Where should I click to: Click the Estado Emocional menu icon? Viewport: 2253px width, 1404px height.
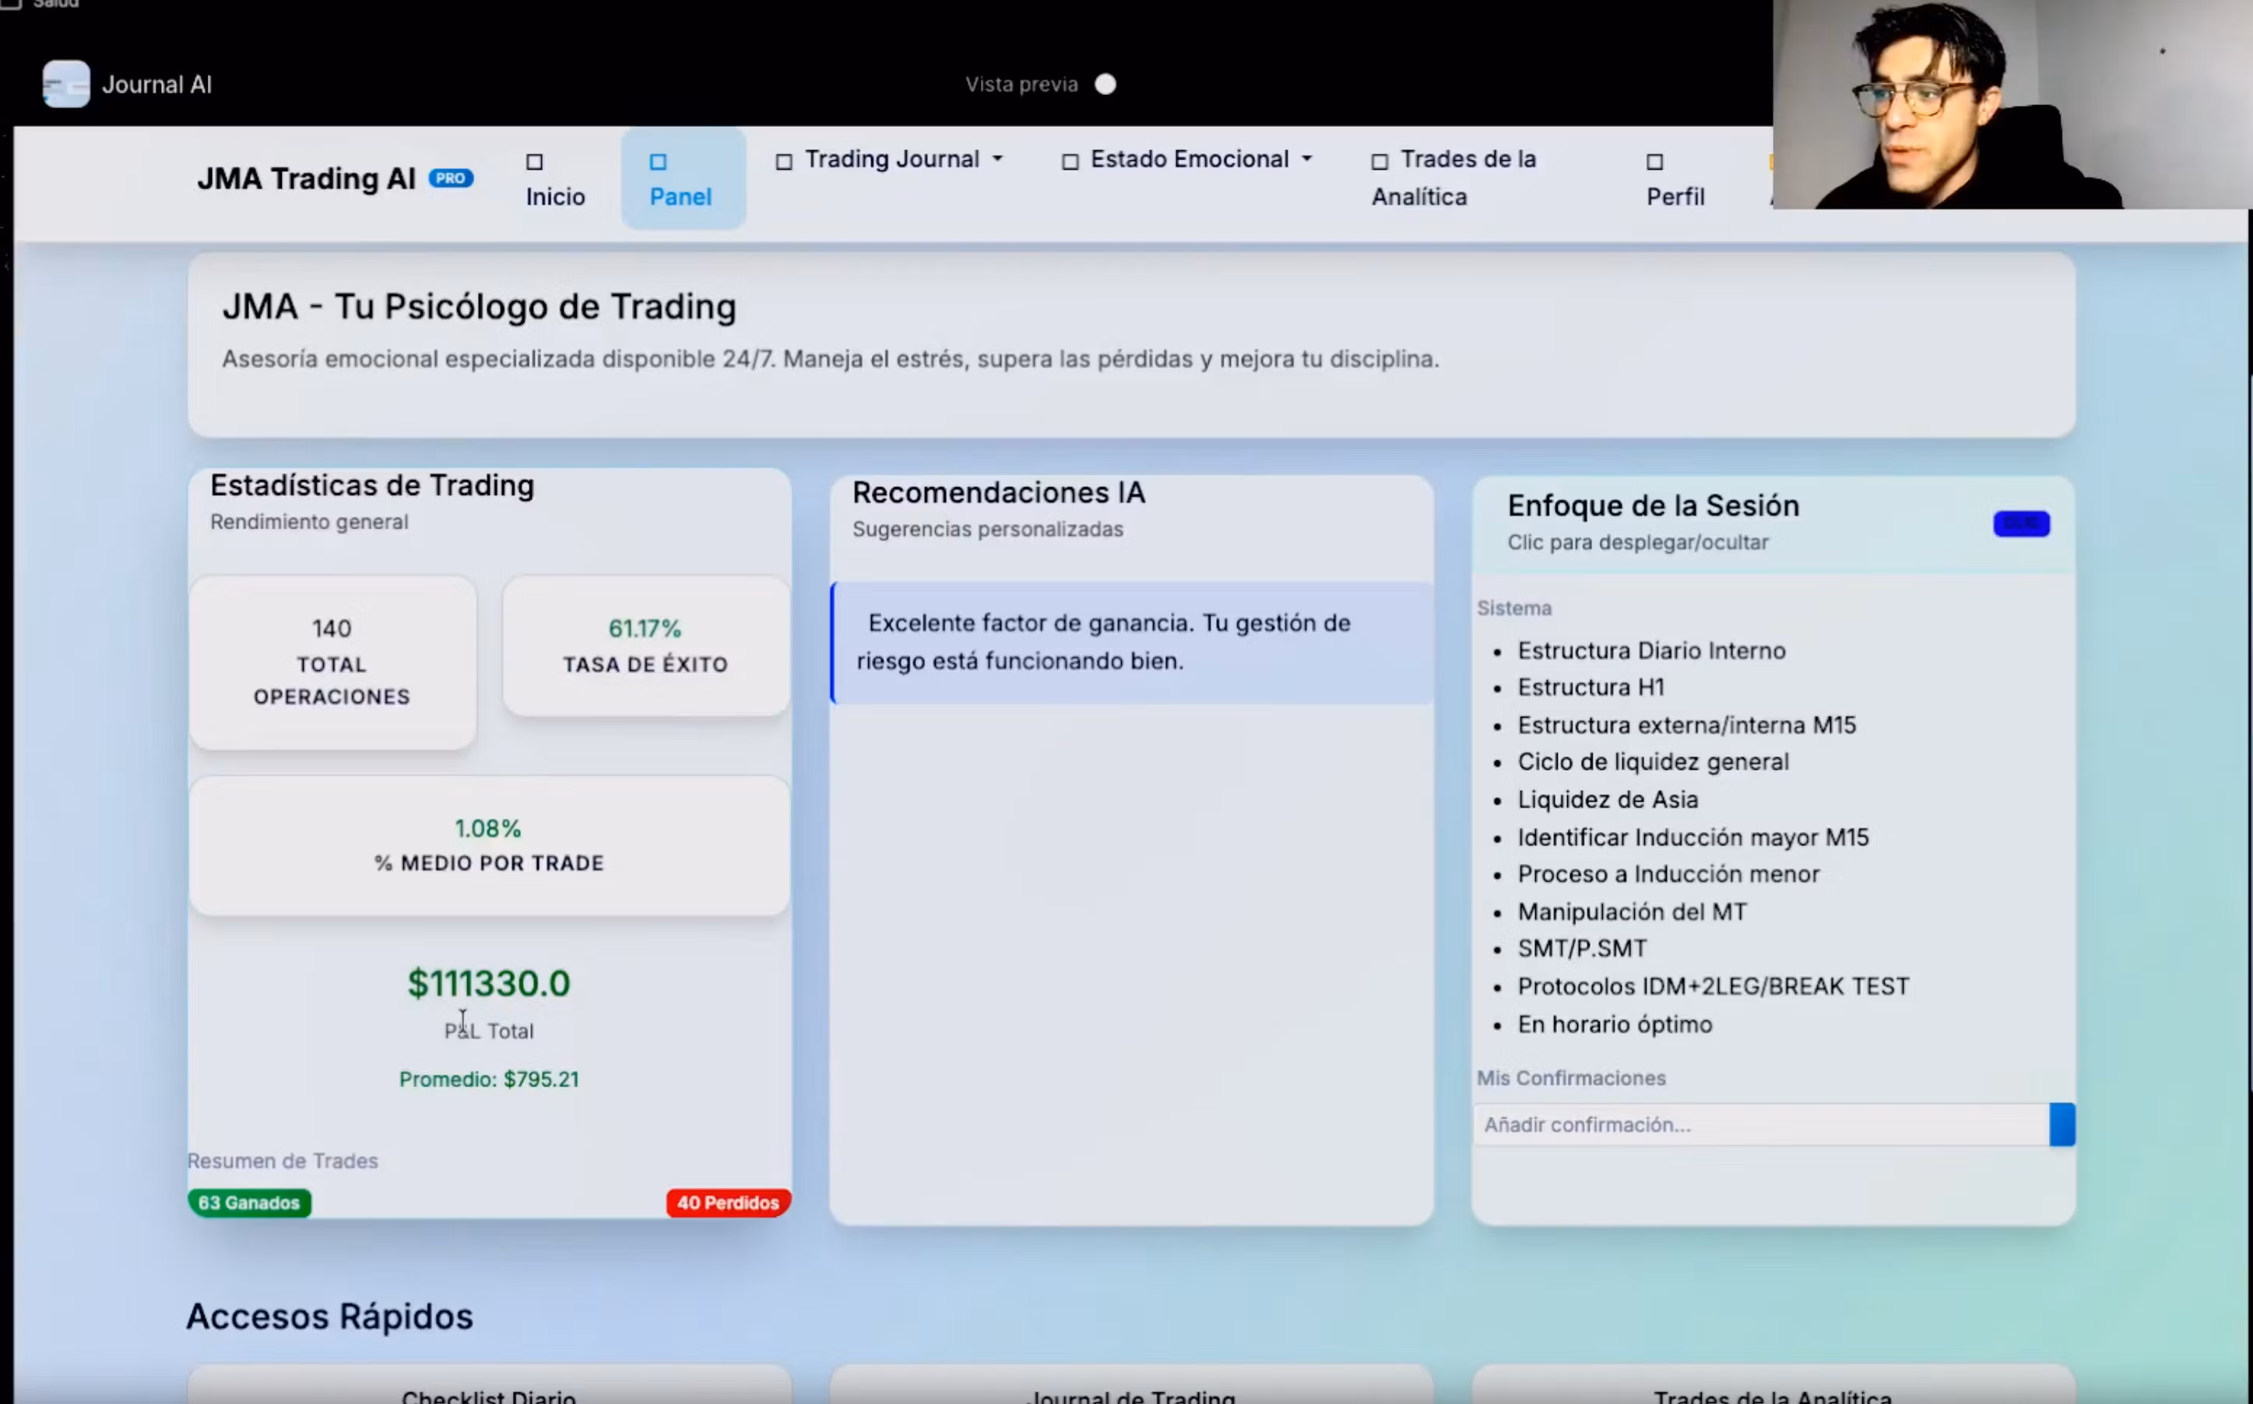pos(1070,162)
